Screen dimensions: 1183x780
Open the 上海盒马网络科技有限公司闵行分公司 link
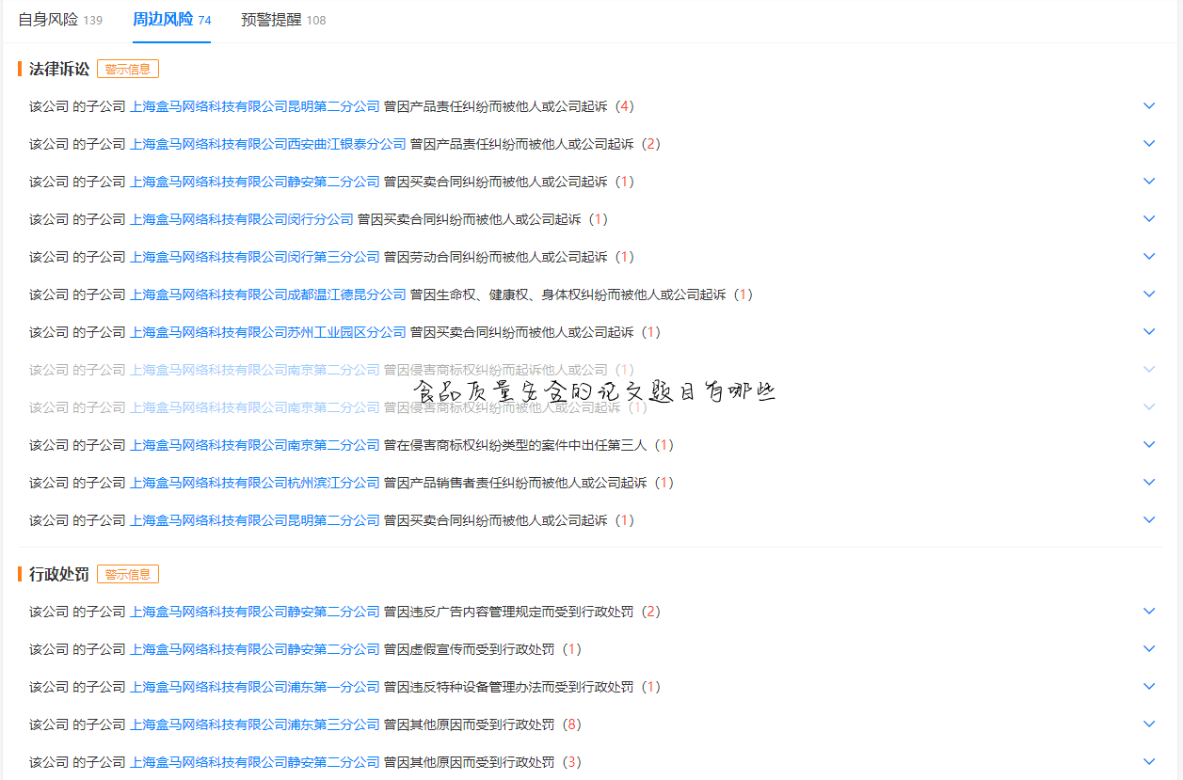(242, 219)
